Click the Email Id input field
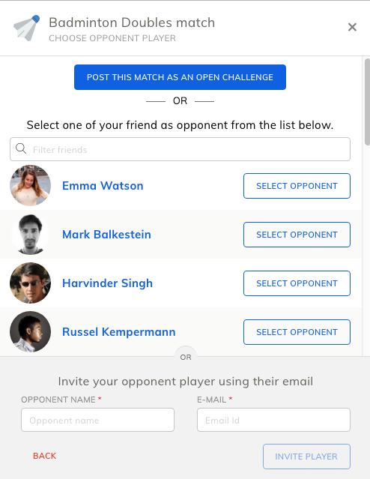This screenshot has height=479, width=370. [x=273, y=420]
